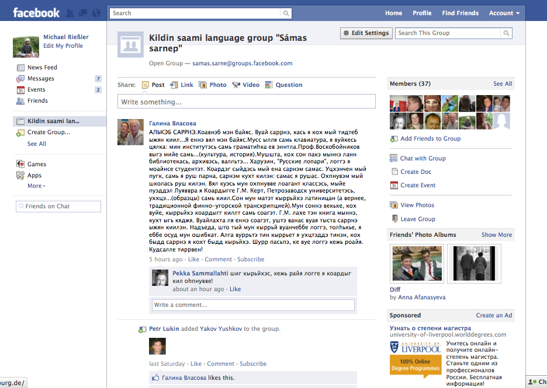Viewport: 547px width, 388px height.
Task: Click the Link share icon
Action: tap(174, 85)
